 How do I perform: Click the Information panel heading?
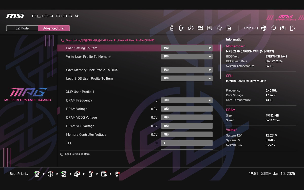tap(235, 40)
